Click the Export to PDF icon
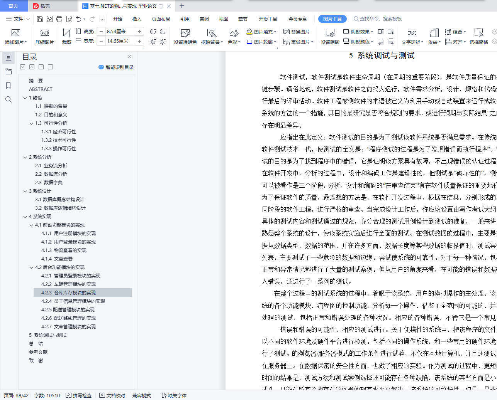This screenshot has height=400, width=497. click(50, 19)
